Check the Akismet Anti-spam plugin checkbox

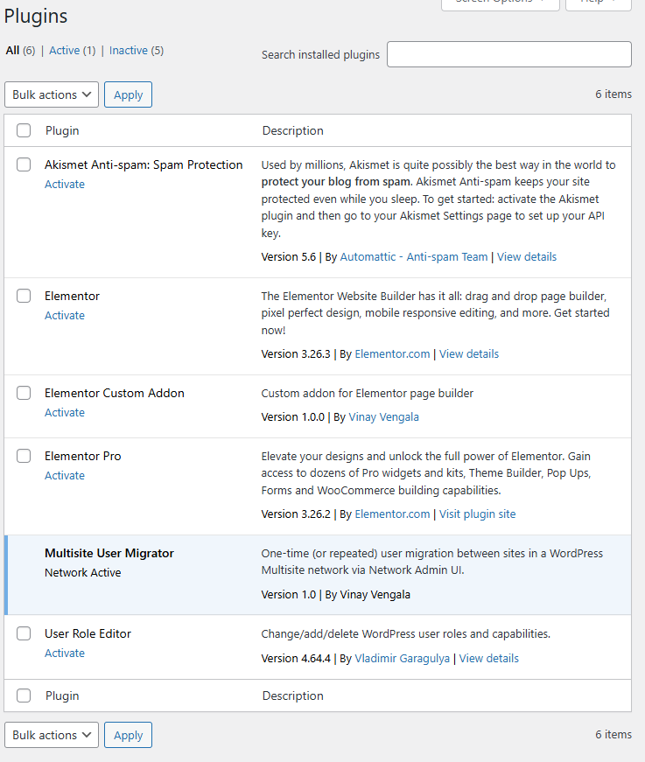tap(24, 165)
